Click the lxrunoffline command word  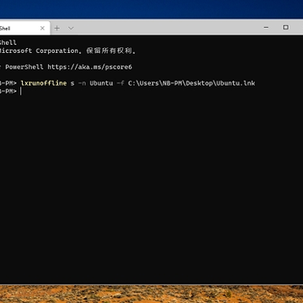[x=44, y=83]
